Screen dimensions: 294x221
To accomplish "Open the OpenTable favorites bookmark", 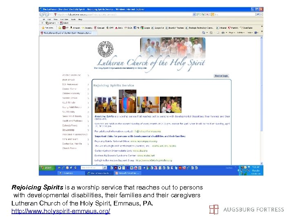I will 246,28.
